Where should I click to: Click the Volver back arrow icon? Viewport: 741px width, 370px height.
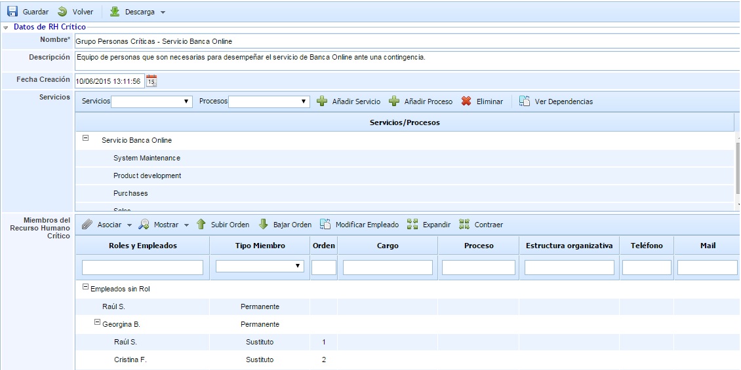point(62,12)
